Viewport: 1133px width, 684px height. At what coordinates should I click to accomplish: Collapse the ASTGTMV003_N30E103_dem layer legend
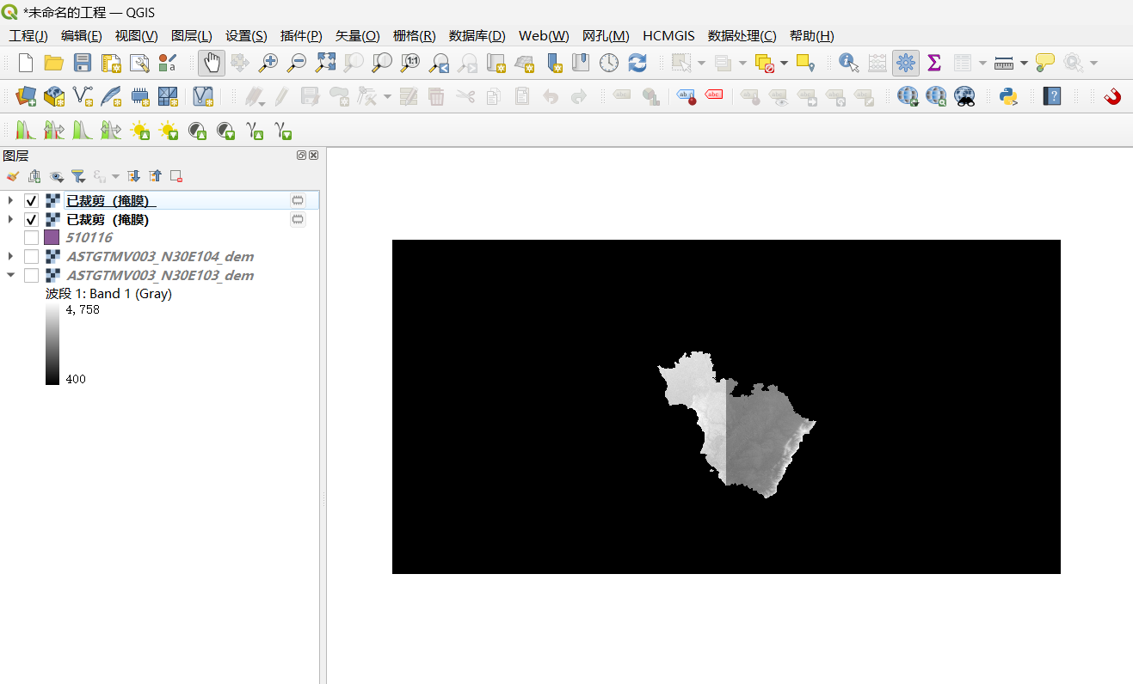(x=10, y=275)
